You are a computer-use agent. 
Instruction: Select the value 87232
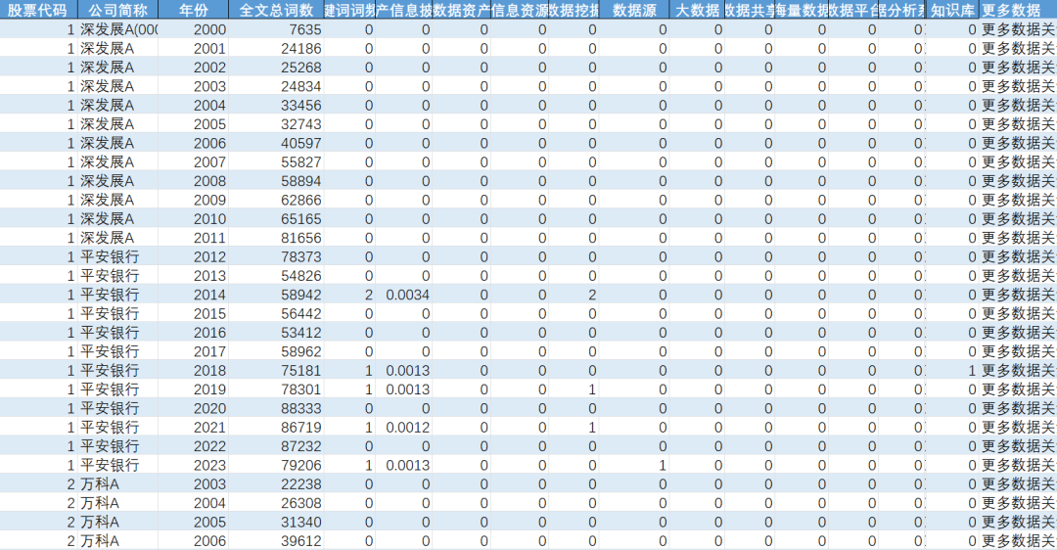tap(276, 446)
